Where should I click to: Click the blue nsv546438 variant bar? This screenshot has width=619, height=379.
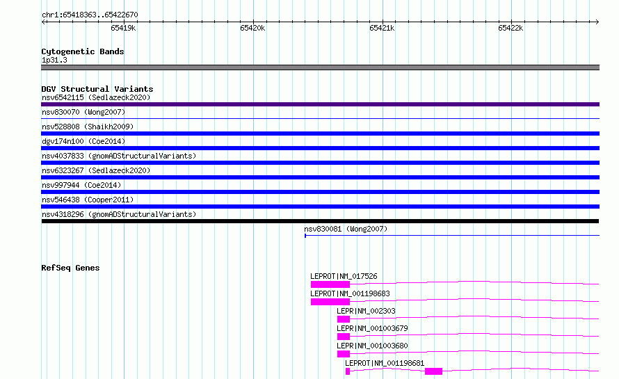(x=320, y=207)
